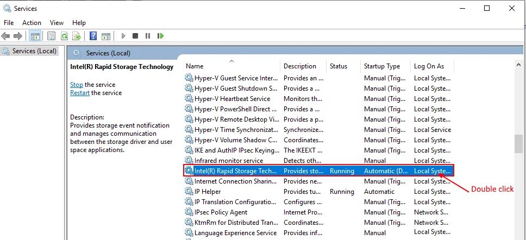This screenshot has width=526, height=240.
Task: Click 'Detects oth...' description cell
Action: (301, 161)
